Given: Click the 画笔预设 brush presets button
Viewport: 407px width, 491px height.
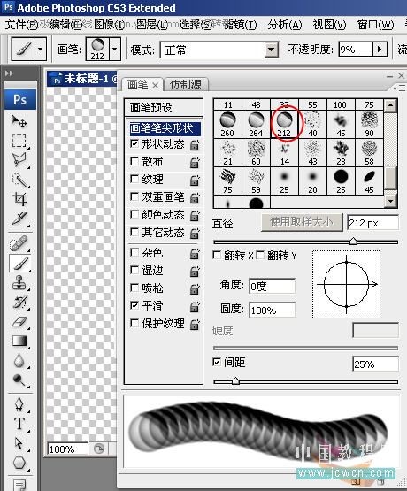Looking at the screenshot, I should coord(163,108).
